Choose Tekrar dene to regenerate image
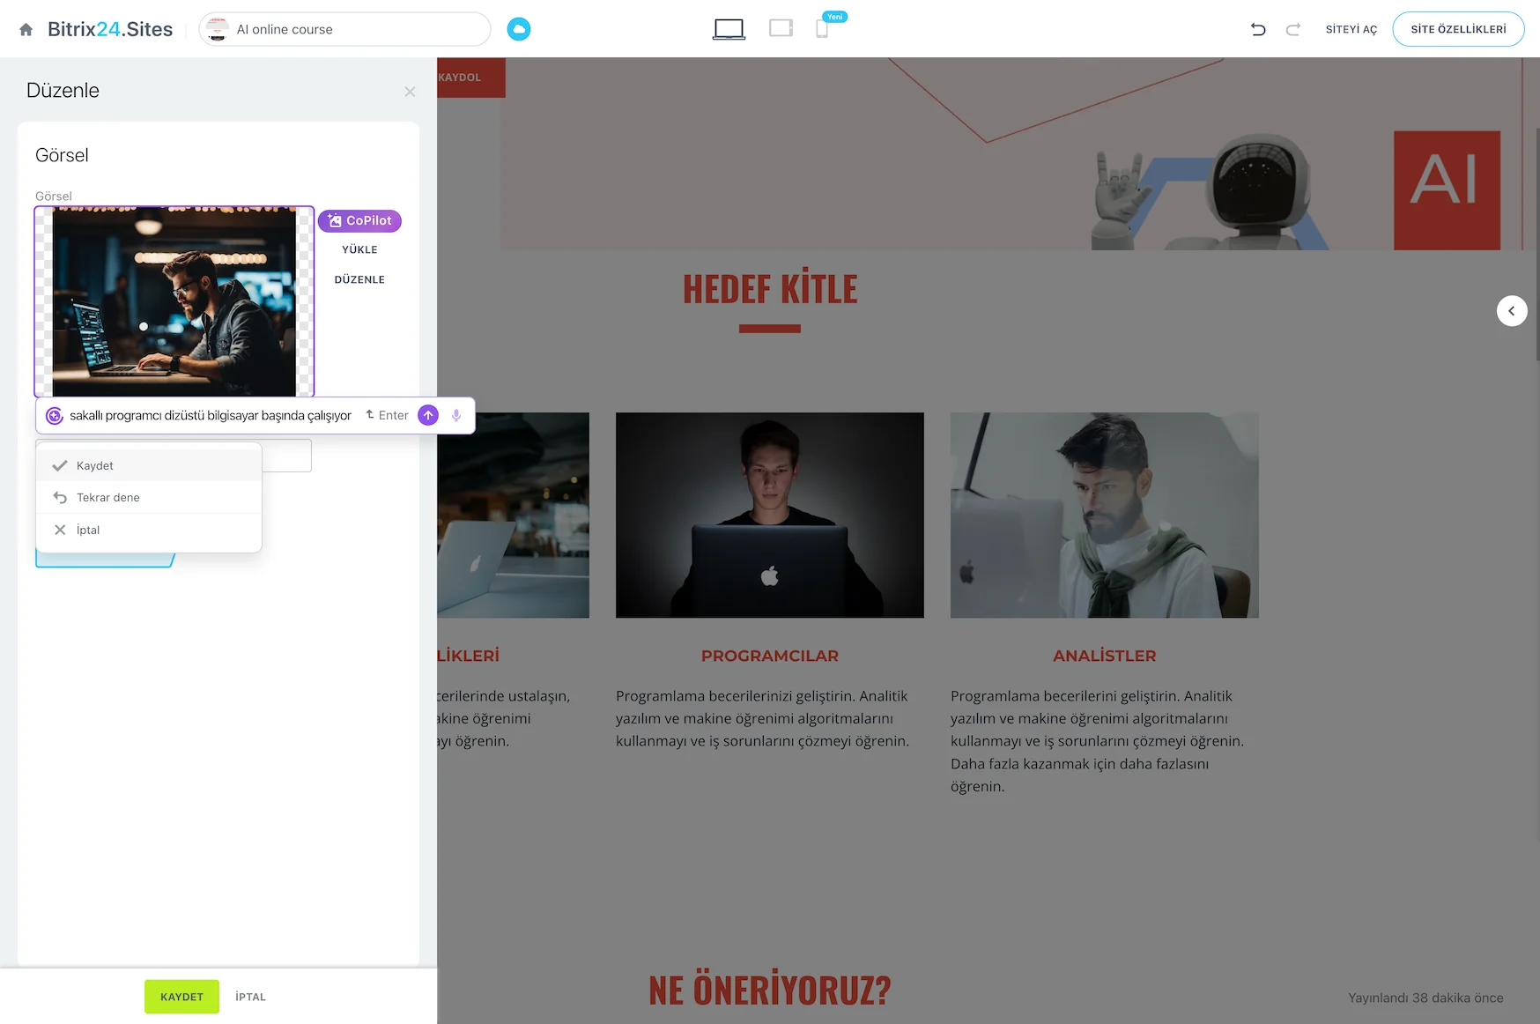The image size is (1540, 1024). pyautogui.click(x=149, y=497)
